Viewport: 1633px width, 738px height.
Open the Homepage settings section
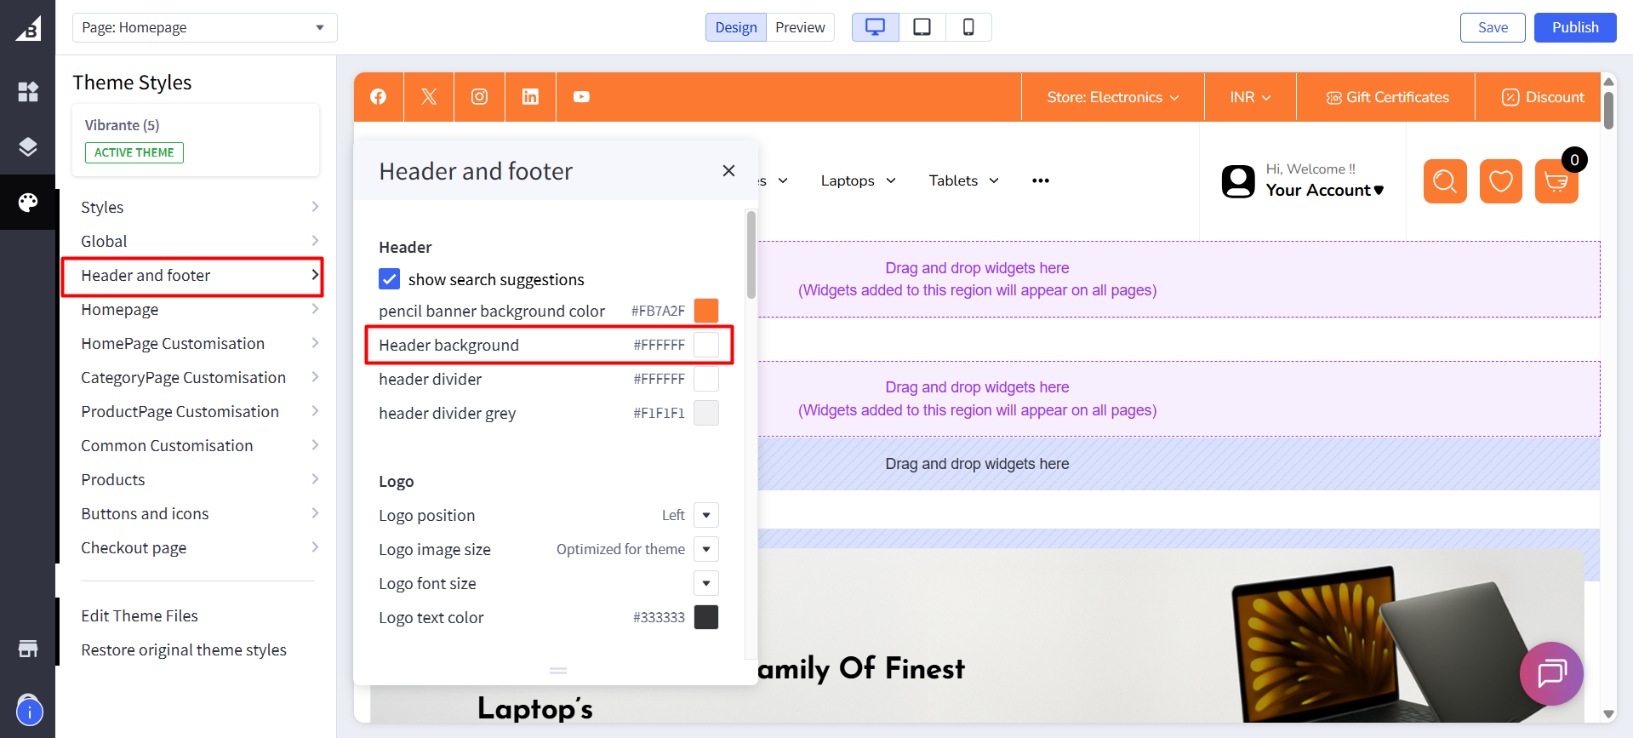pyautogui.click(x=200, y=309)
